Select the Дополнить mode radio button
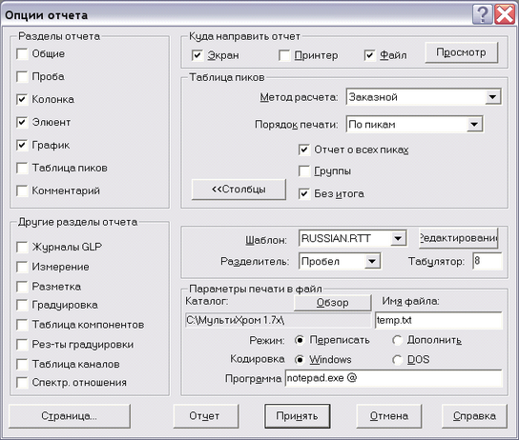This screenshot has height=440, width=519. [x=397, y=340]
